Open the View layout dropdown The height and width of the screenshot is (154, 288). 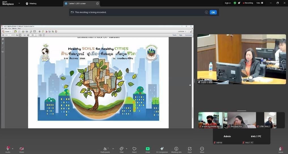[259, 3]
